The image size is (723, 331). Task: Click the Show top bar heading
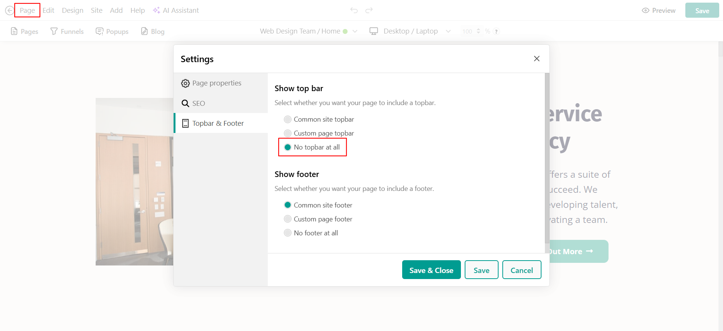(x=299, y=88)
